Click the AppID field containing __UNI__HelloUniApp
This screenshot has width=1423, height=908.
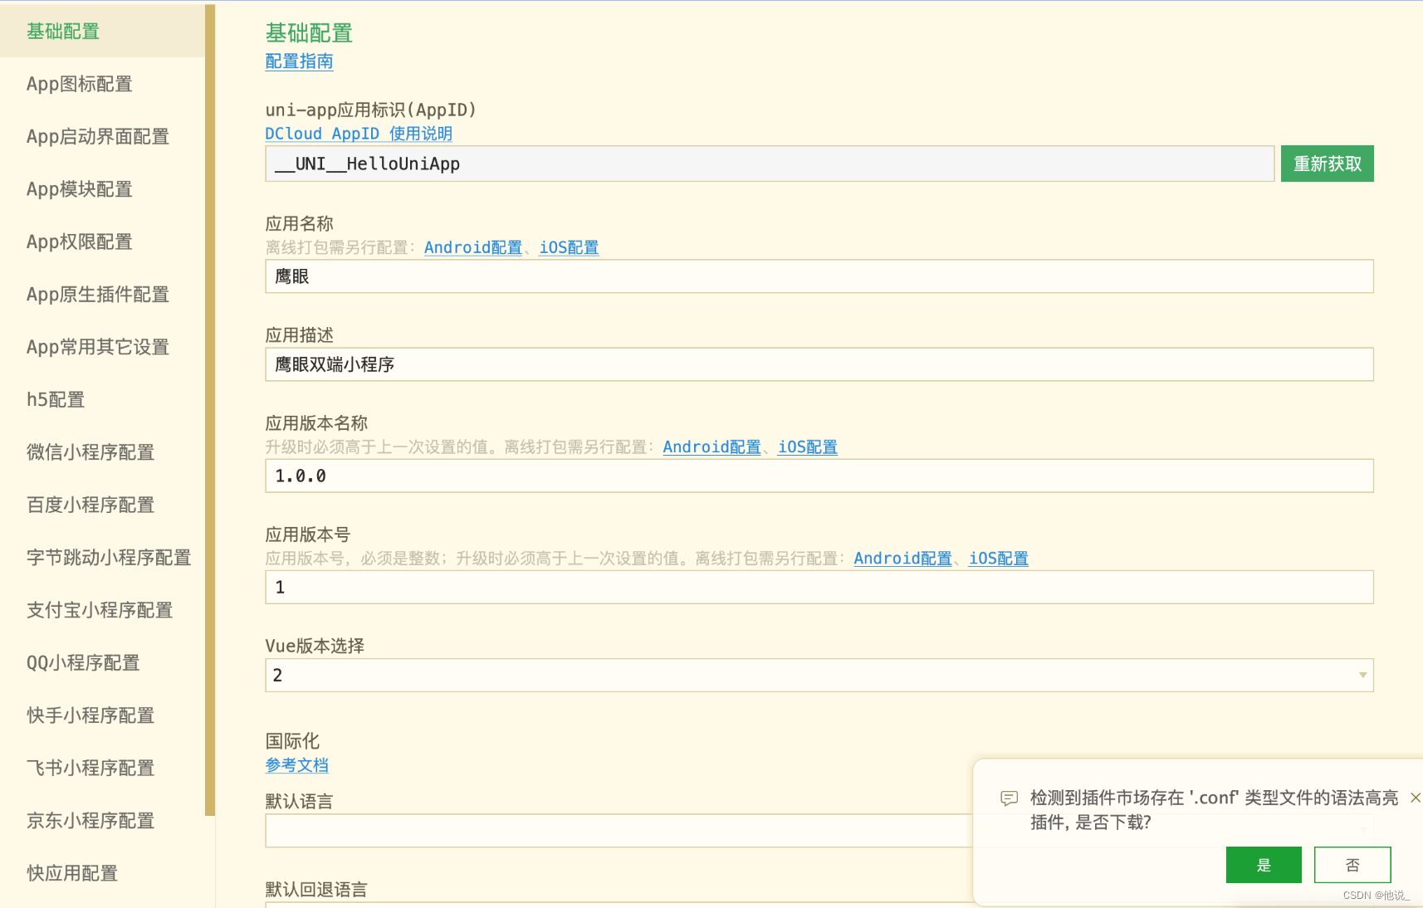(x=770, y=164)
